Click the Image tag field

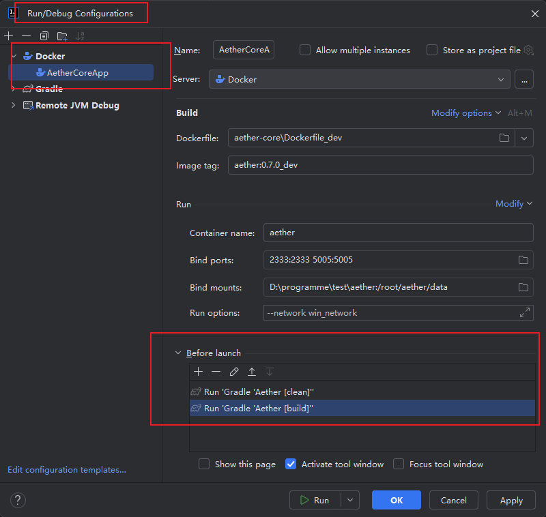click(381, 165)
